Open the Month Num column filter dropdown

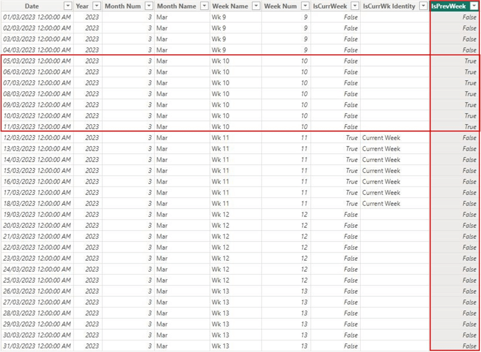pyautogui.click(x=149, y=6)
